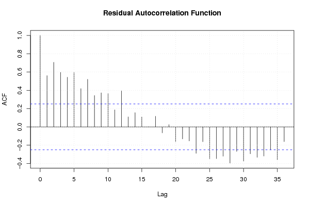Screen dimensions: 309x206
Task: Click y-axis tick label 0.6
Action: (20, 72)
